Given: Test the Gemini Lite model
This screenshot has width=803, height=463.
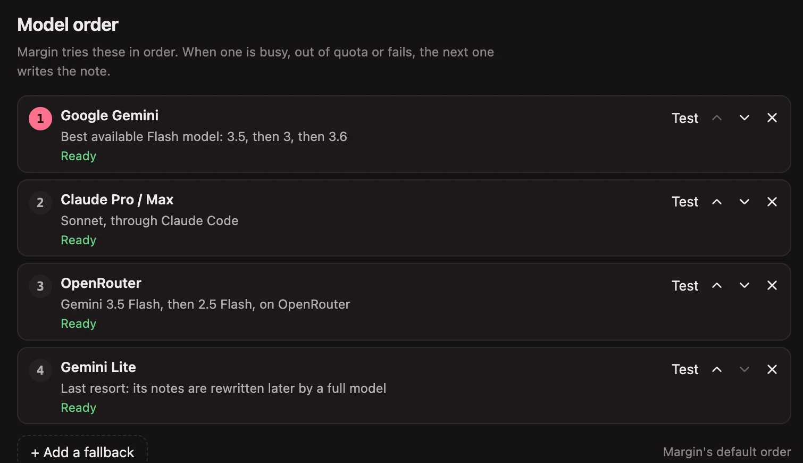Looking at the screenshot, I should coord(685,369).
